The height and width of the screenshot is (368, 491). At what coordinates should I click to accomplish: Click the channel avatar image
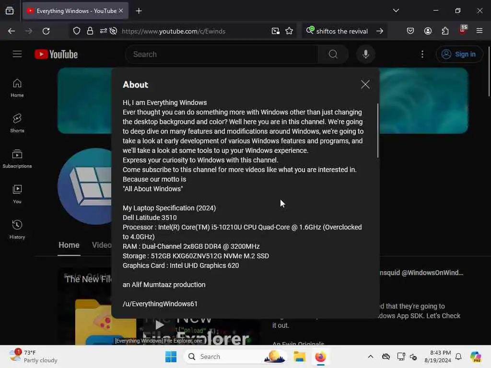click(x=84, y=186)
